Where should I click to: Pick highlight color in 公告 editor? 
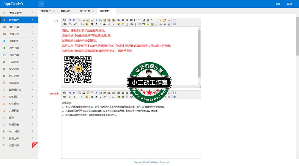tap(87, 24)
